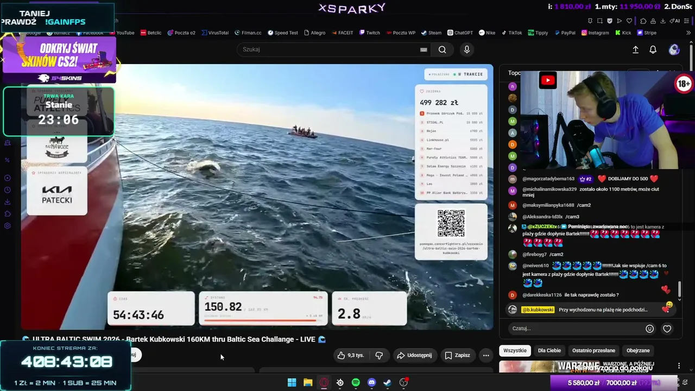Play or pause the live video player
This screenshot has width=695, height=391.
click(257, 197)
